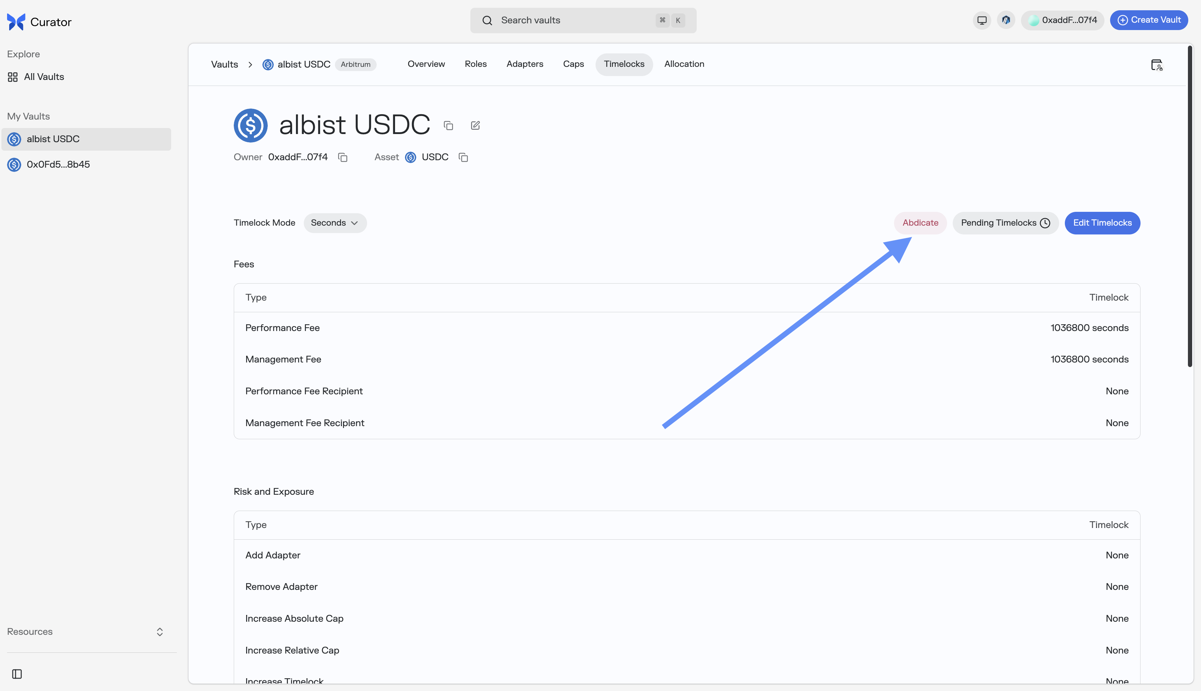
Task: Toggle the sidebar collapse icon
Action: pyautogui.click(x=17, y=674)
